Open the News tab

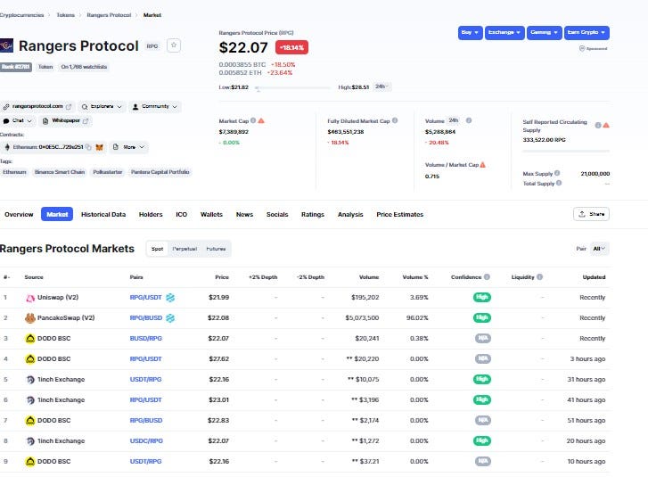tap(244, 215)
